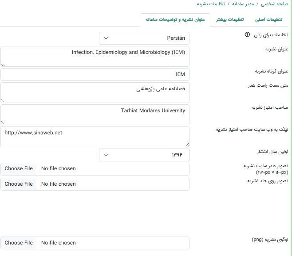Click the Tarbiat Modares University publisher field
Viewport: 292px width, 256px height.
point(95,115)
